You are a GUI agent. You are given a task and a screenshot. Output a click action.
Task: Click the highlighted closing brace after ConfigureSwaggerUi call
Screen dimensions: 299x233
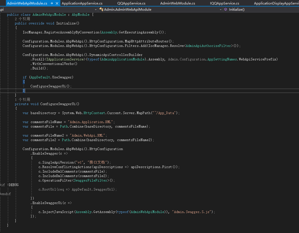tap(24, 90)
